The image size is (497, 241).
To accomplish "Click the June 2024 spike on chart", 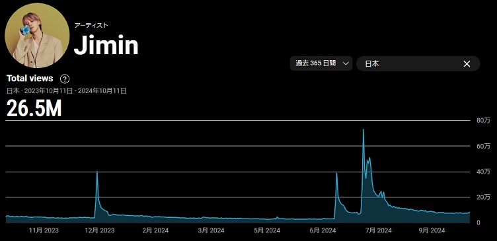I will pos(336,174).
